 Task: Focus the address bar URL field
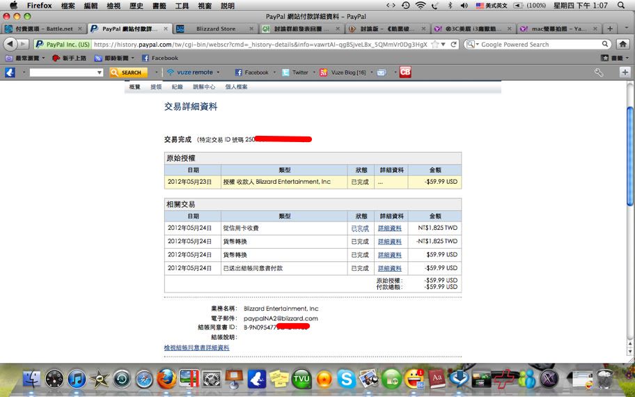(x=260, y=44)
